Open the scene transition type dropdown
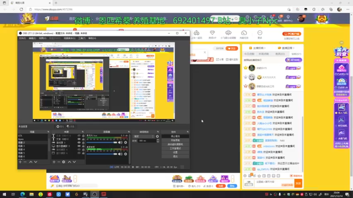The height and width of the screenshot is (198, 353). [x=144, y=136]
